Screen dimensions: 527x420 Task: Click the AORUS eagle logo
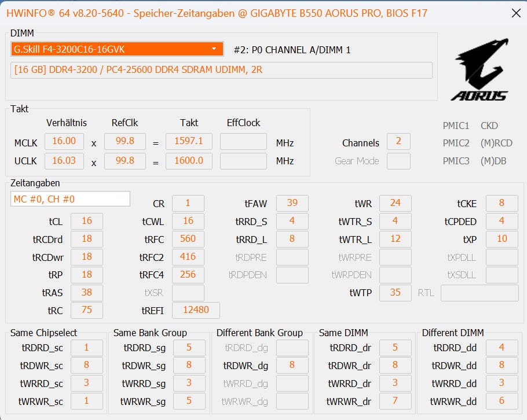point(480,69)
